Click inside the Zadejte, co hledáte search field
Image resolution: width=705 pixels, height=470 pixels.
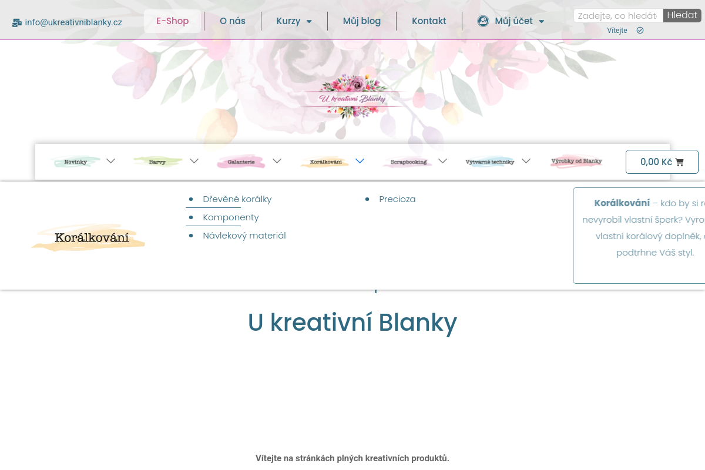[x=617, y=15]
